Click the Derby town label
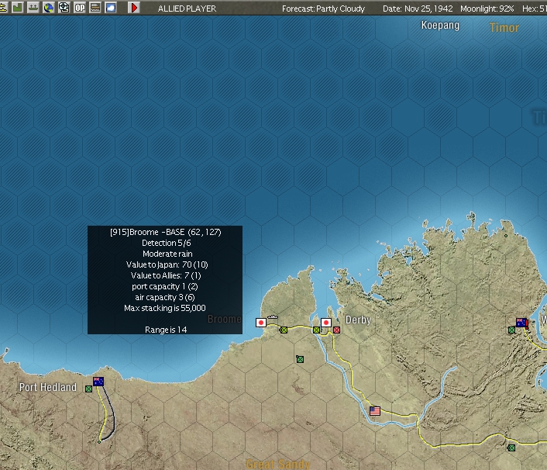This screenshot has width=547, height=470. (358, 320)
